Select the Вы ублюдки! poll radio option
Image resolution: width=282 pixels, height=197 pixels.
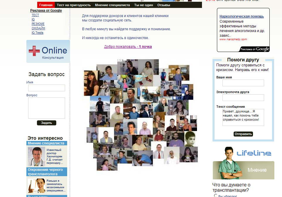coord(216,196)
